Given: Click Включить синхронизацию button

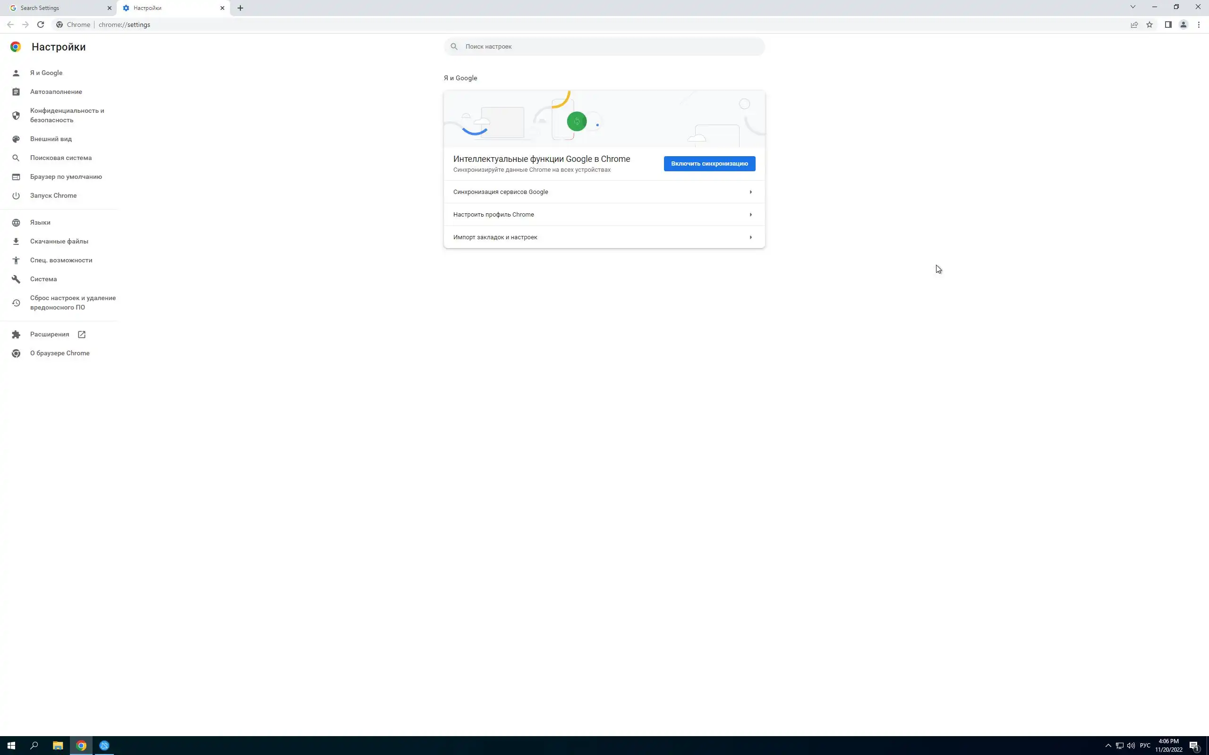Looking at the screenshot, I should [x=709, y=164].
